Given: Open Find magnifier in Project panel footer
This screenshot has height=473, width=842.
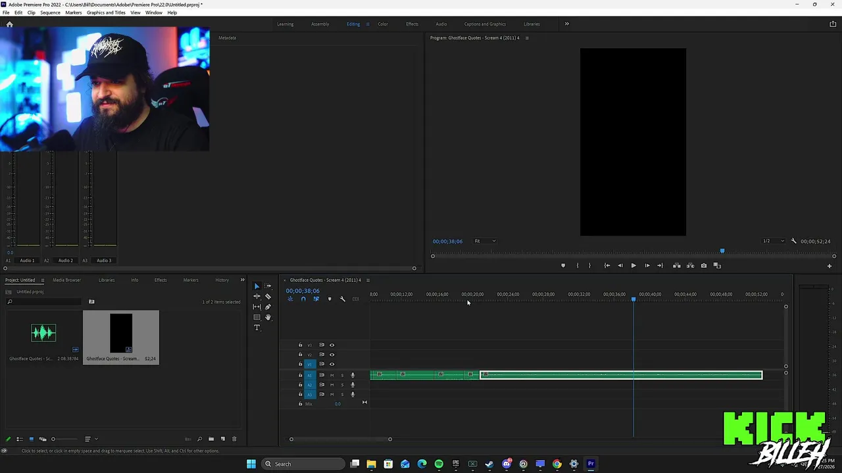Looking at the screenshot, I should [199, 439].
